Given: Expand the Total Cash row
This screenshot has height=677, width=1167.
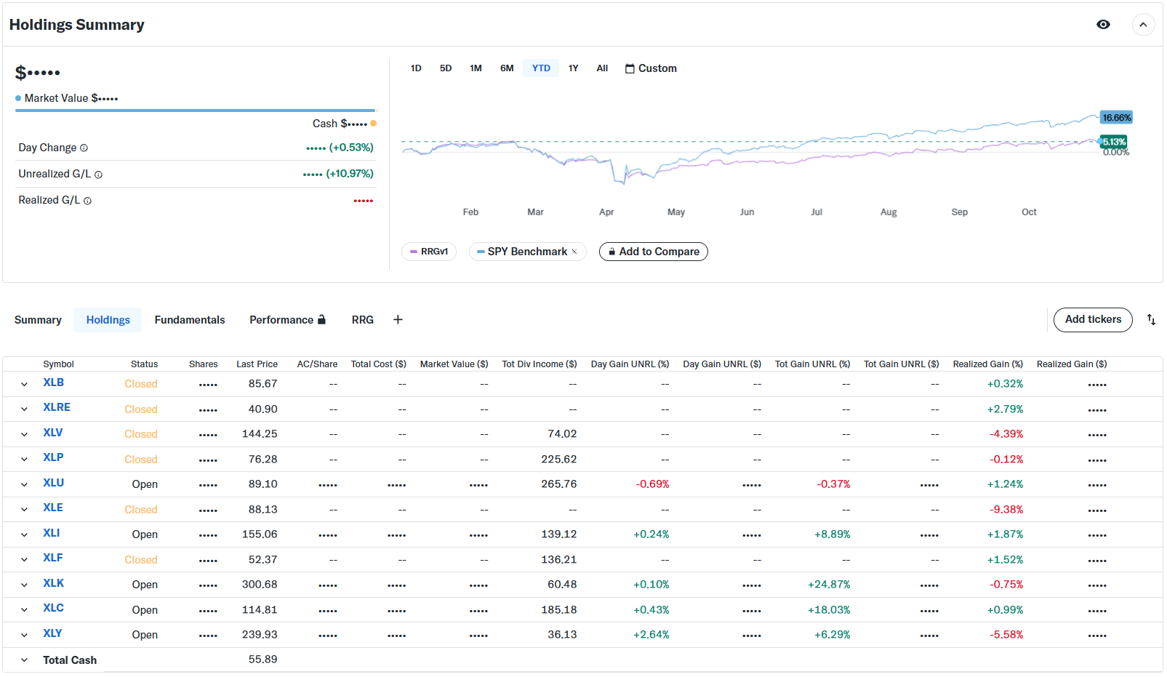Looking at the screenshot, I should click(24, 660).
